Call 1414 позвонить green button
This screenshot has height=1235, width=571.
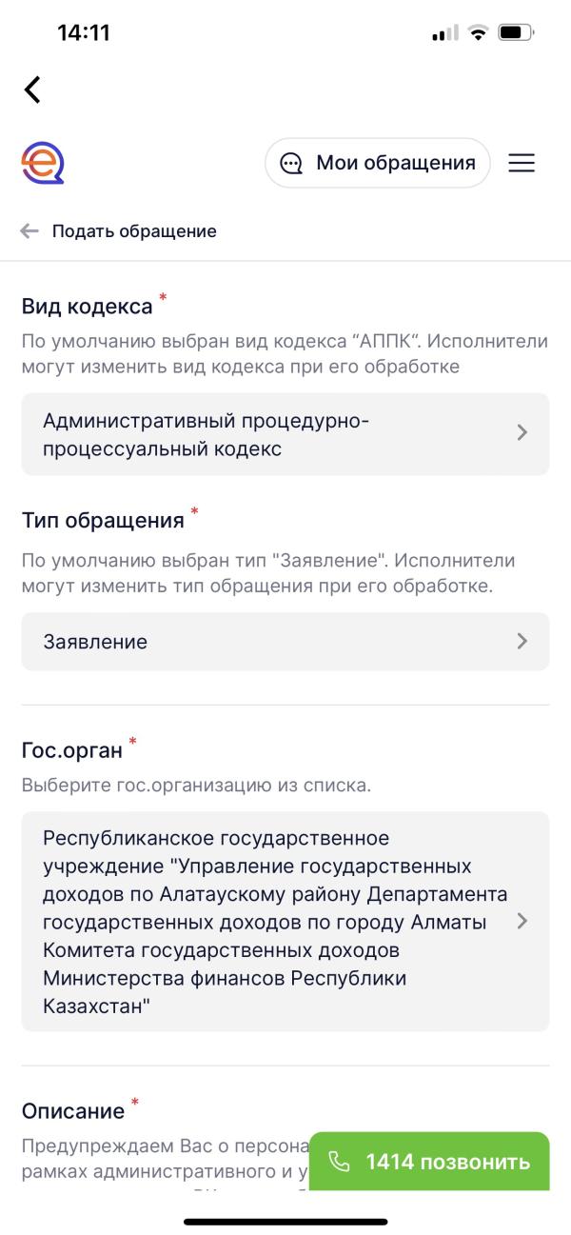pos(429,1162)
